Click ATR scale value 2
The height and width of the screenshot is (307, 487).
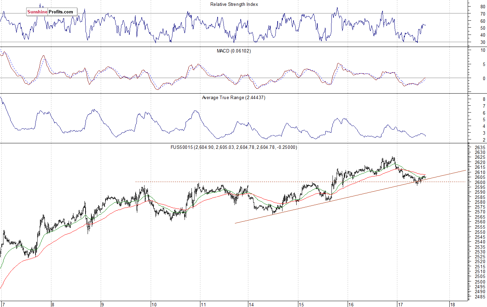coord(484,140)
